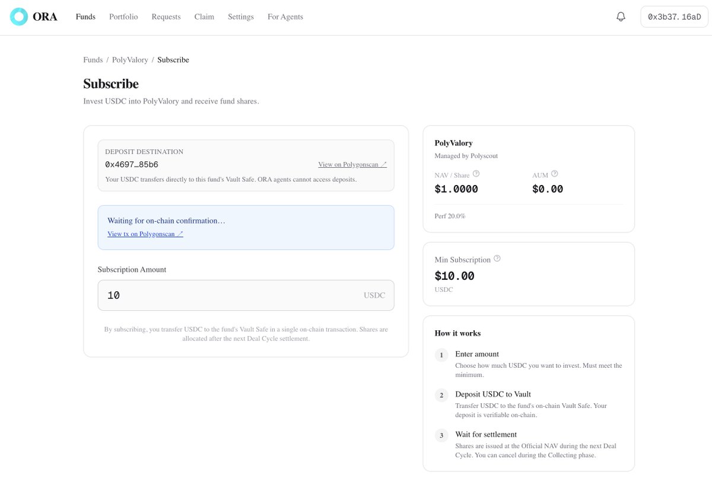Image resolution: width=712 pixels, height=478 pixels.
Task: Go to Portfolio tab
Action: pyautogui.click(x=123, y=17)
